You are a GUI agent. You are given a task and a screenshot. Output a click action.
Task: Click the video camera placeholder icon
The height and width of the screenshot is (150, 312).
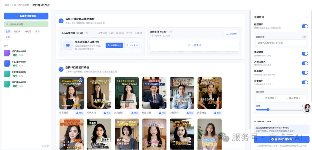[68, 45]
